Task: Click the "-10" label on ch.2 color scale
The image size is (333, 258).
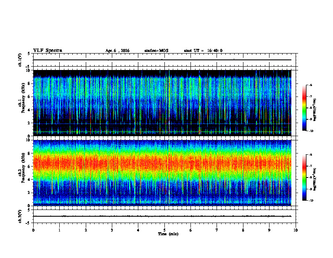Action: click(311, 201)
